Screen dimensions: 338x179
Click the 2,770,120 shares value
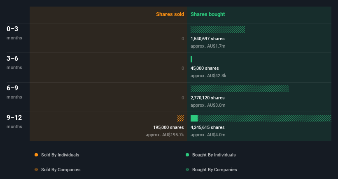(207, 98)
